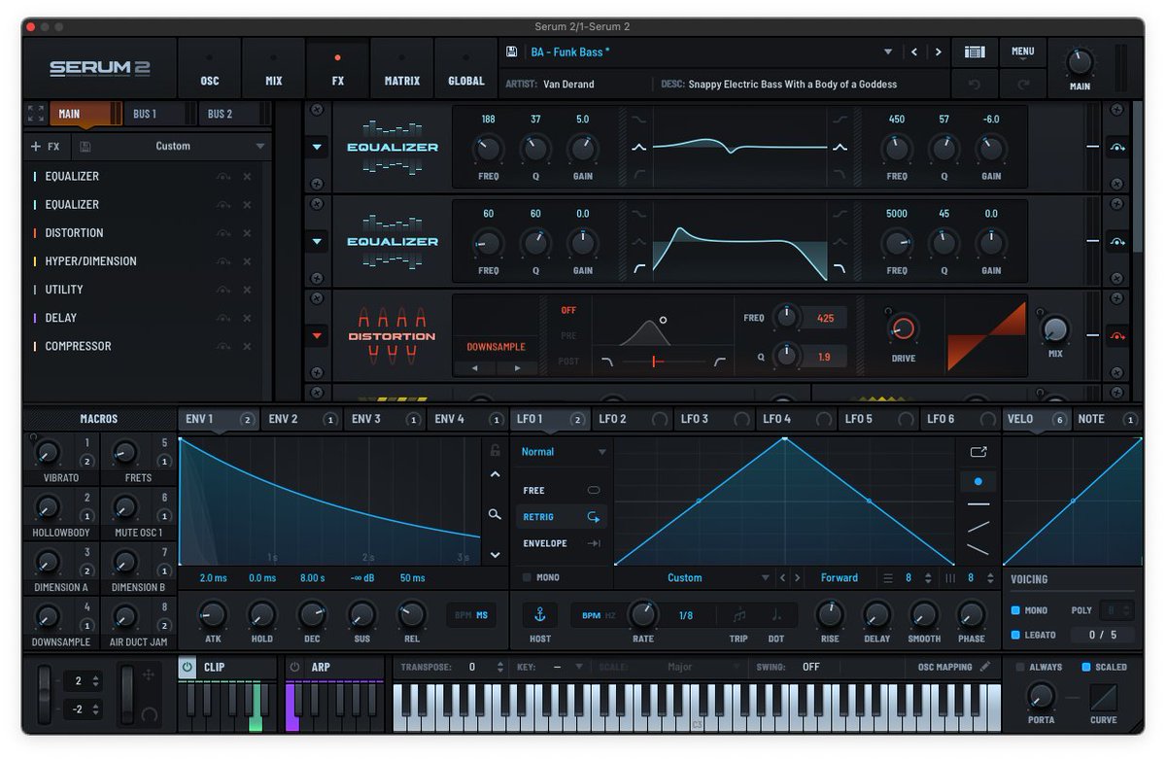The width and height of the screenshot is (1166, 760).
Task: Click the LFO export shape icon
Action: tap(977, 452)
